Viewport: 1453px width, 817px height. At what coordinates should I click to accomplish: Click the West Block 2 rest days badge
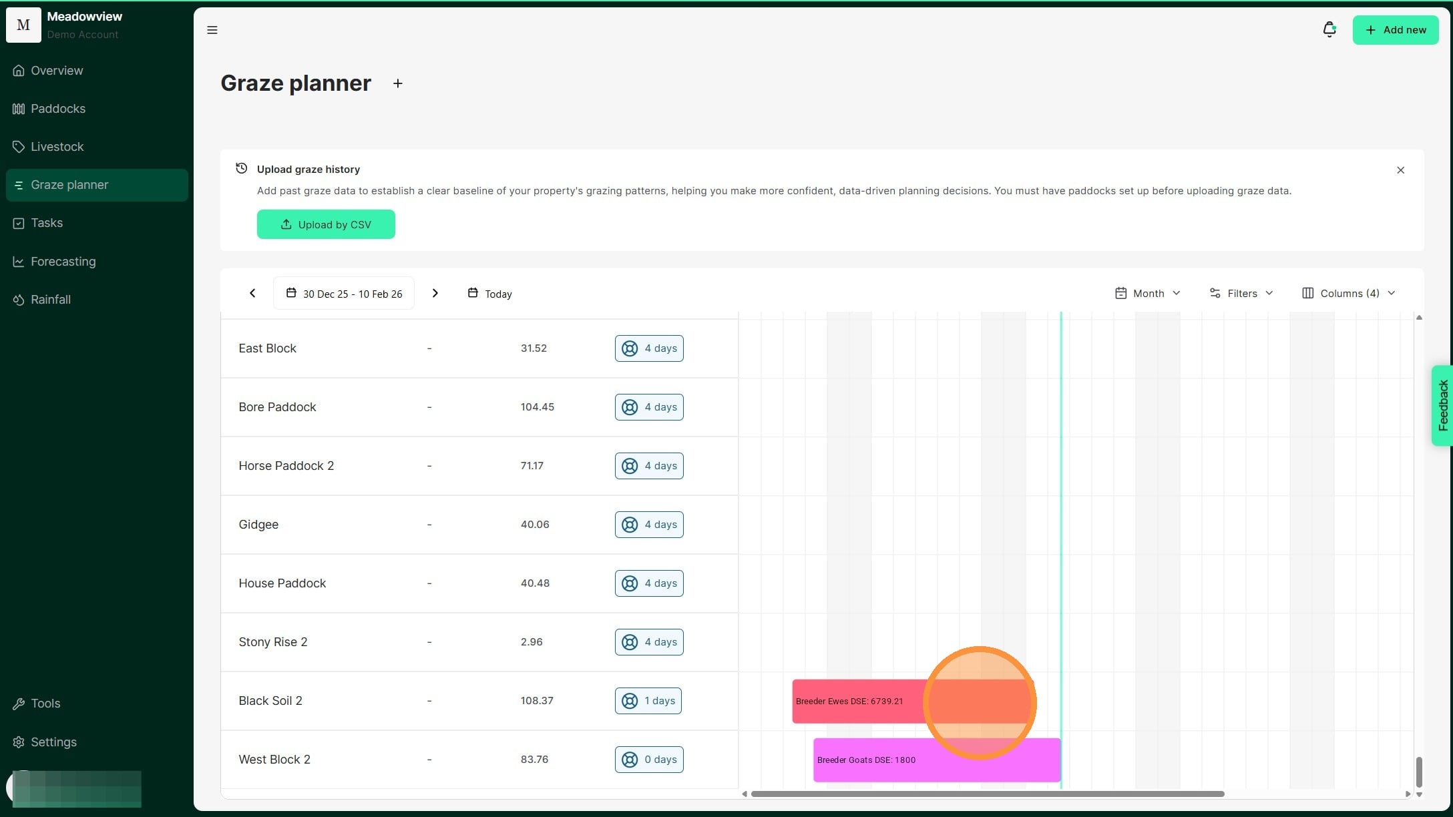649,760
